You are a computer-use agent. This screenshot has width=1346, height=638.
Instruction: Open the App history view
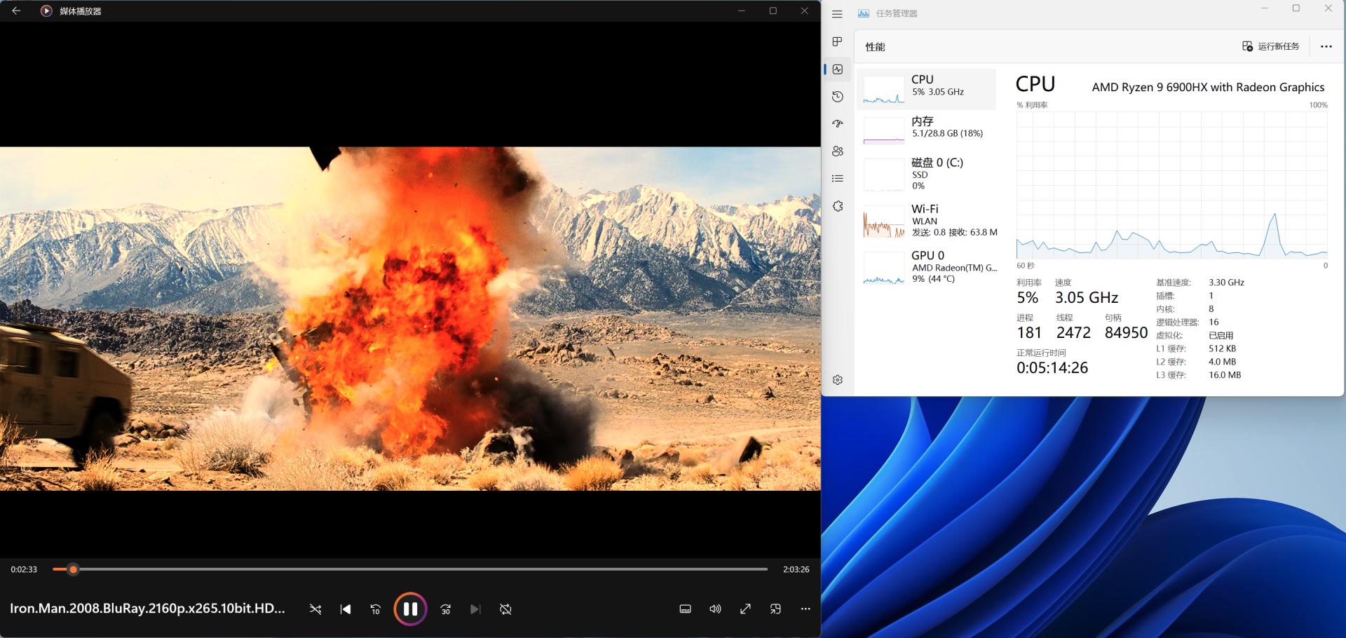tap(837, 96)
